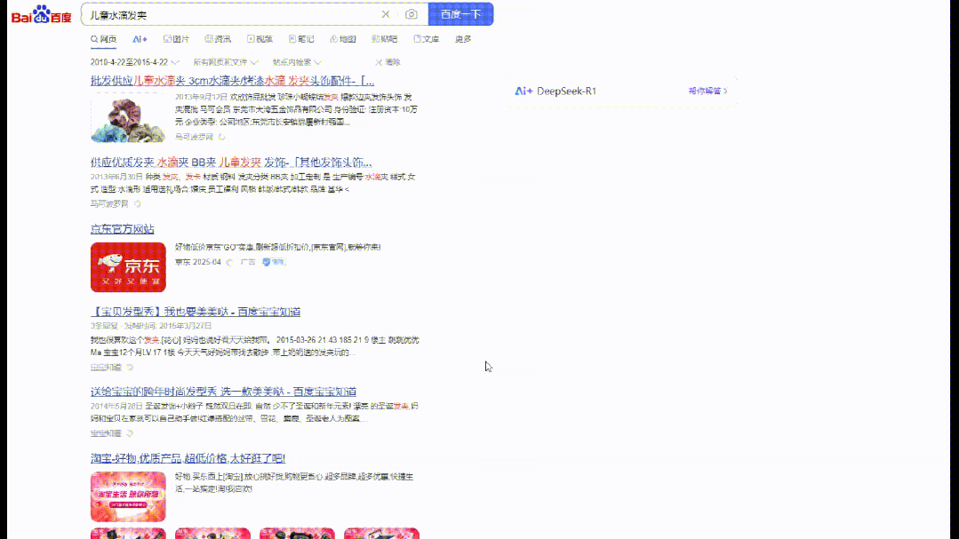Switch to the 图片 images tab
The image size is (959, 539).
pyautogui.click(x=176, y=39)
